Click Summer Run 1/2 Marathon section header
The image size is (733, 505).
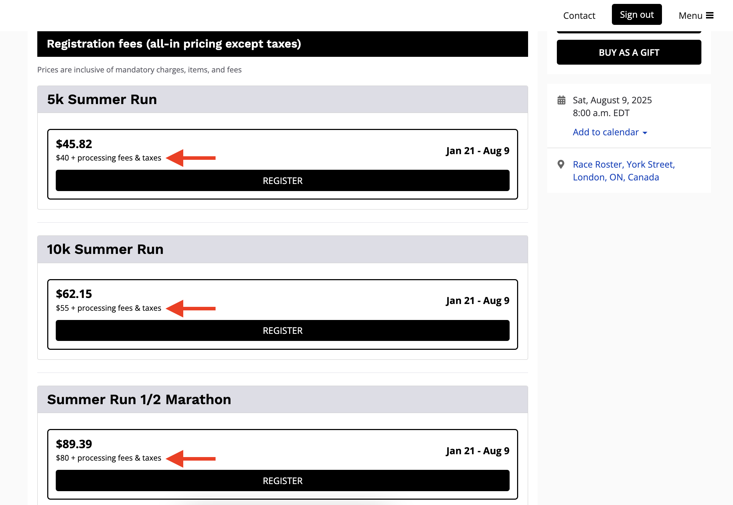139,400
